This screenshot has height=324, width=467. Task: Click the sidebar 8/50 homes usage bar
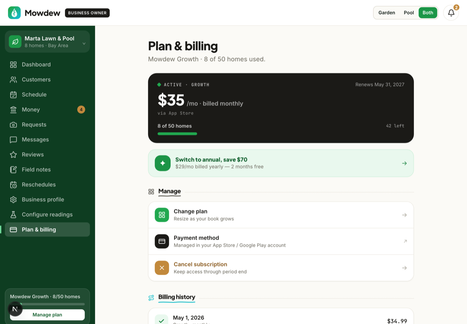pos(48,304)
